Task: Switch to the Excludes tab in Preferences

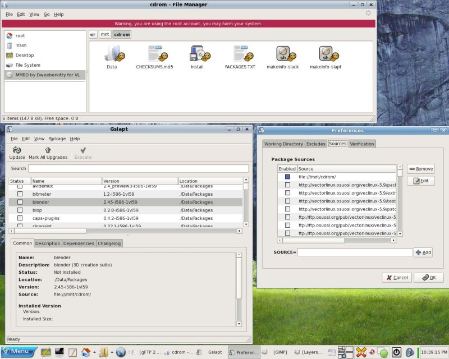Action: [315, 144]
